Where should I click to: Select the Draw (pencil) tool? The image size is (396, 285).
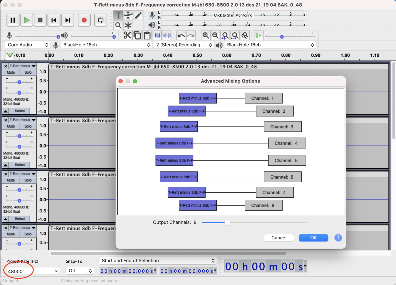tap(138, 15)
